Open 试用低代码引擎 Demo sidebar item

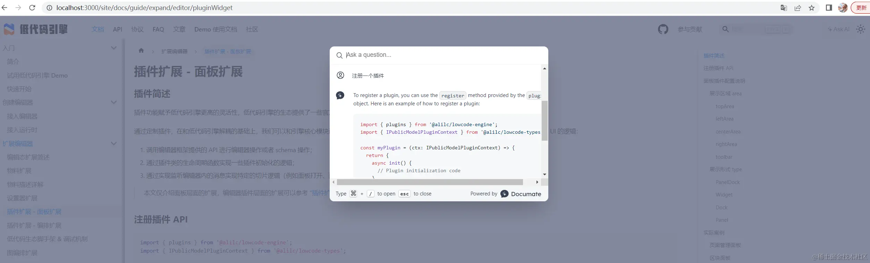[x=37, y=76]
